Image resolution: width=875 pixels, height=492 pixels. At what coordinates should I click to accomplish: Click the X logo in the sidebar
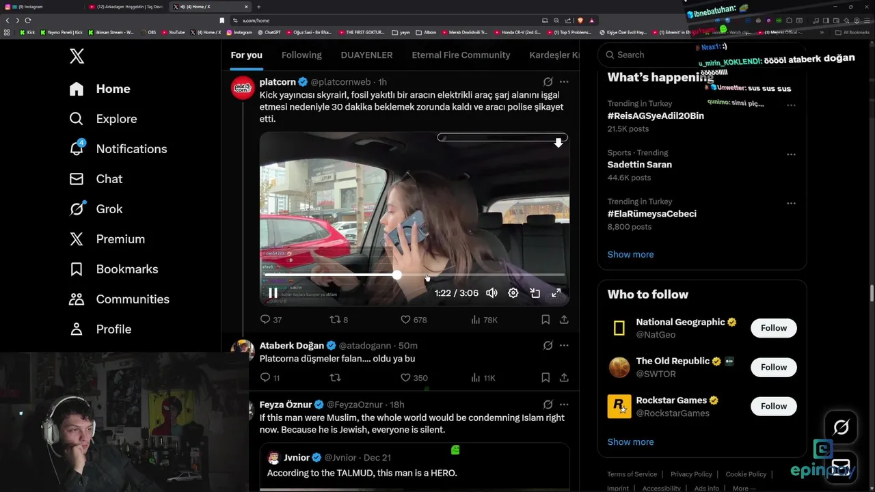(77, 56)
